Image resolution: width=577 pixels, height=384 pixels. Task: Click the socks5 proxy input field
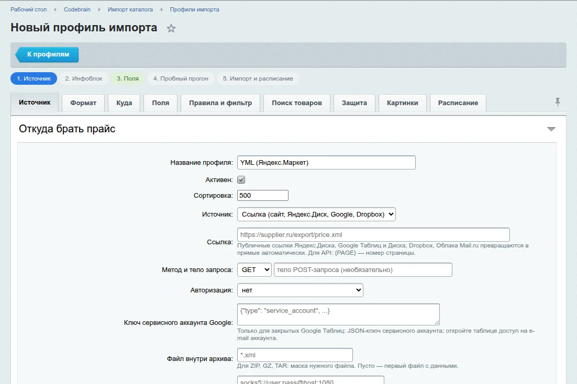(310, 380)
